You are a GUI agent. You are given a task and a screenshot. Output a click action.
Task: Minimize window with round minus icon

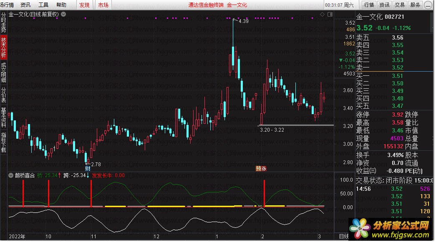pos(428,5)
